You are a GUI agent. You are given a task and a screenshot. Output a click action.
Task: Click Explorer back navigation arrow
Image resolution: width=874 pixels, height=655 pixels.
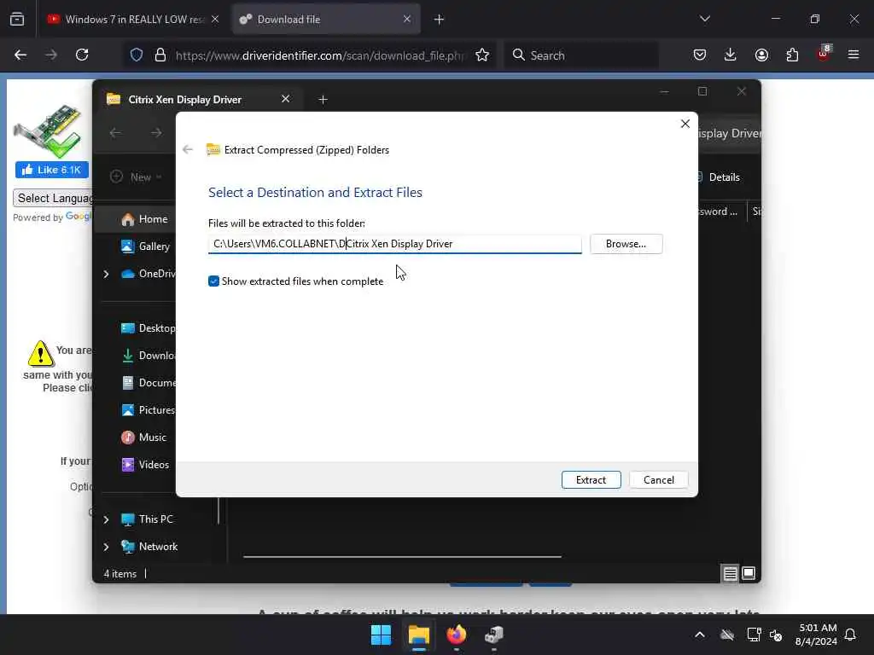click(115, 132)
